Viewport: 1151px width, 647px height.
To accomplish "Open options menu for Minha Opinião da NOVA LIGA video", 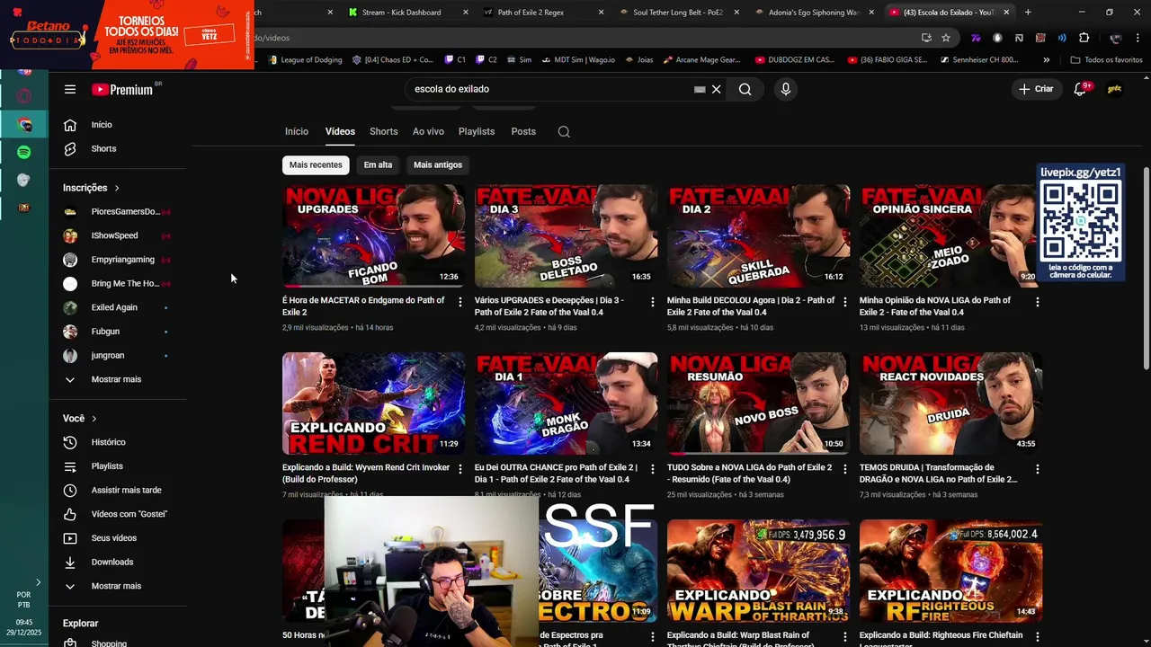I will point(1037,302).
